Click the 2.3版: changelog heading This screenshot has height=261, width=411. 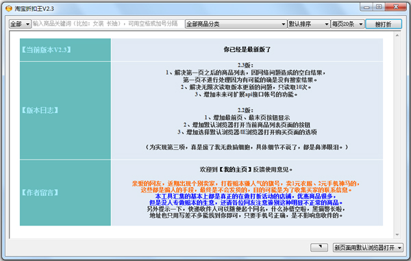246,65
